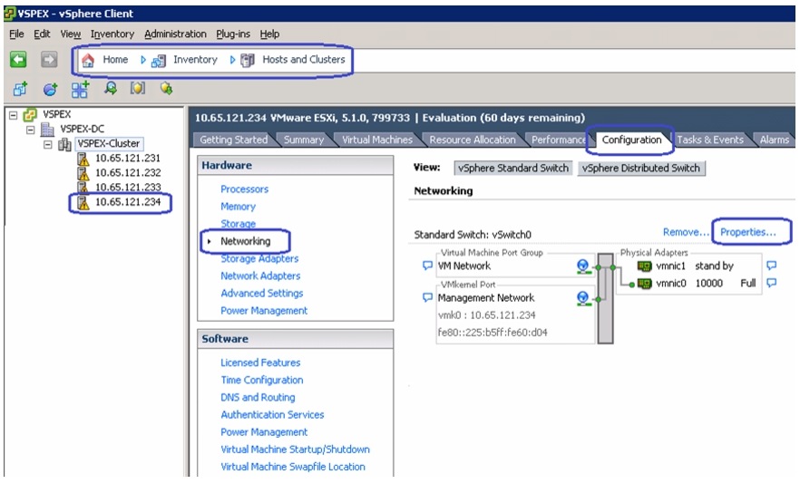The image size is (800, 503).
Task: Select host 10.65.121.232 in inventory tree
Action: (128, 173)
